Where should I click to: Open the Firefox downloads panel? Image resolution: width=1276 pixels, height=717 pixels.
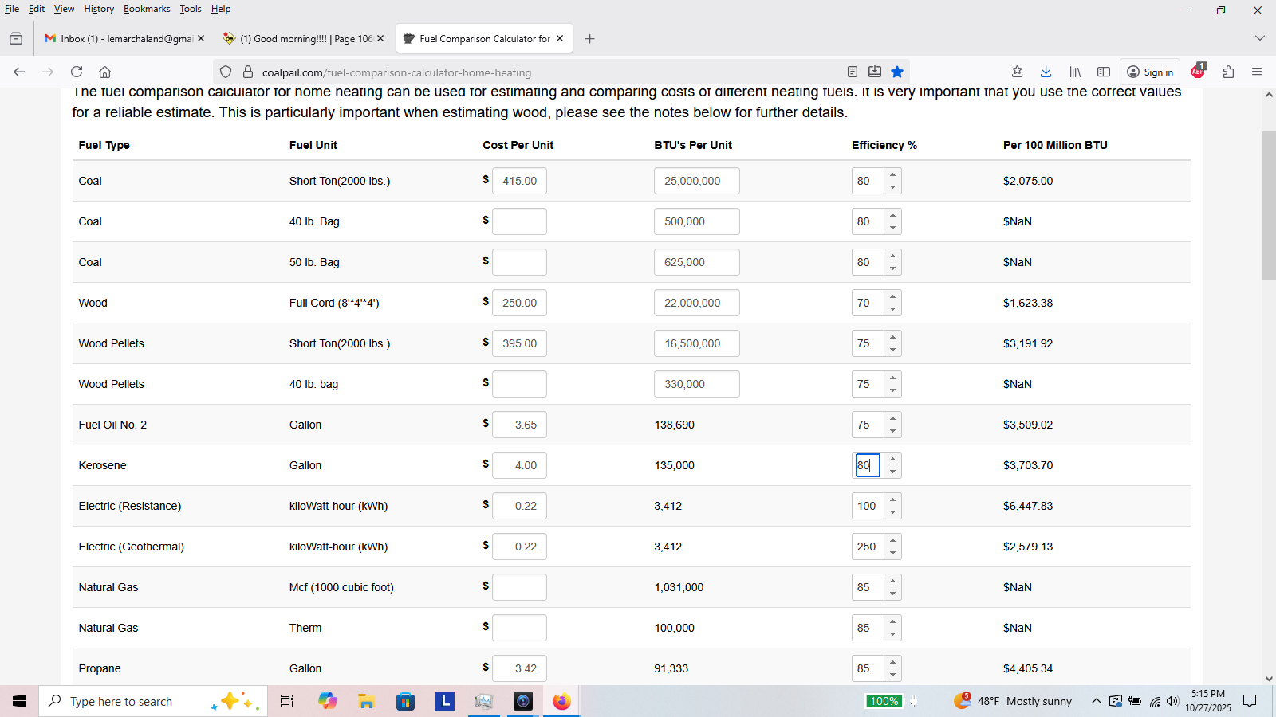pos(1046,72)
